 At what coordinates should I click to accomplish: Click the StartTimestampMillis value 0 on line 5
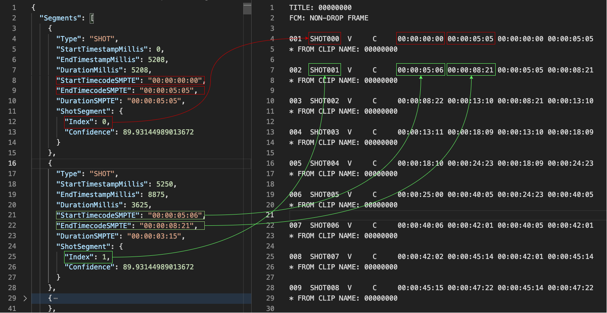tap(158, 49)
